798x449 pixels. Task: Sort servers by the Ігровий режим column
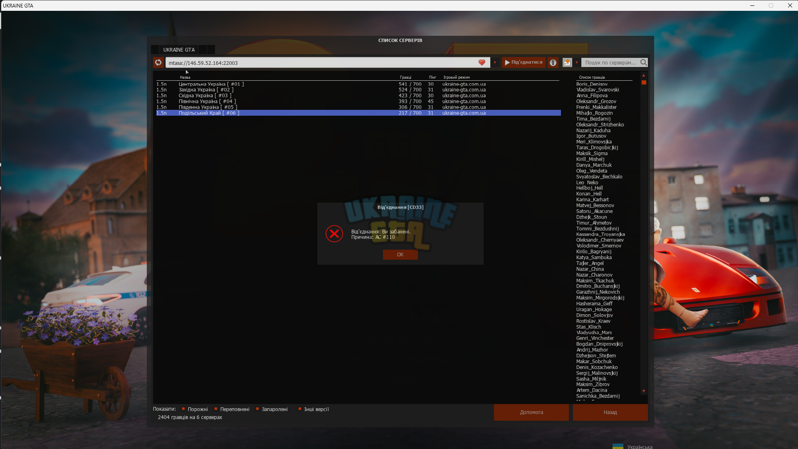[457, 77]
